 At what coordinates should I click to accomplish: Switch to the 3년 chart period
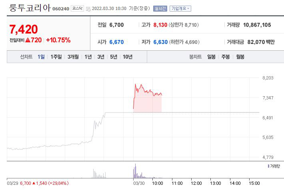pyautogui.click(x=101, y=57)
